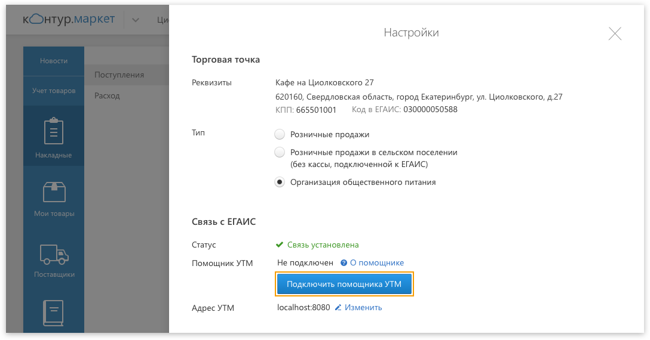Viewport: 650px width, 340px height.
Task: Open Поставщики truck icon in sidebar
Action: click(x=54, y=254)
